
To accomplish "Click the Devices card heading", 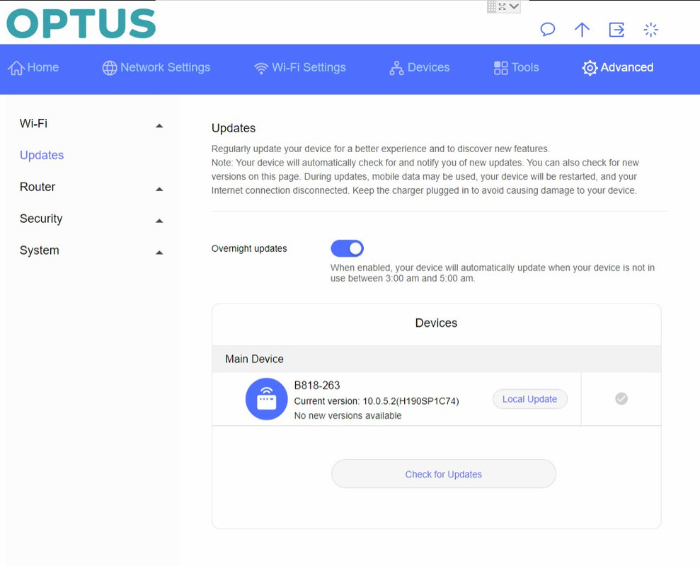I will (x=436, y=323).
